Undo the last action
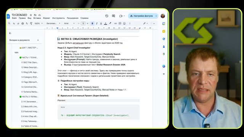Viewport: 244px width, 137px height. click(14, 24)
